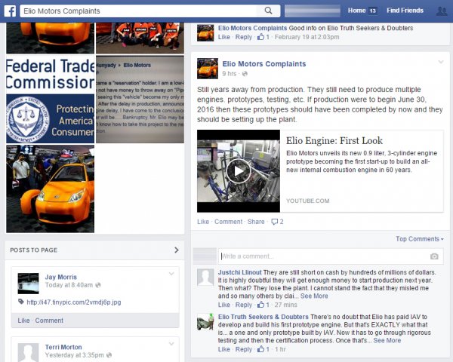Open options arrow on Jay Morris post
Screen dimensions: 453x362
pos(171,274)
